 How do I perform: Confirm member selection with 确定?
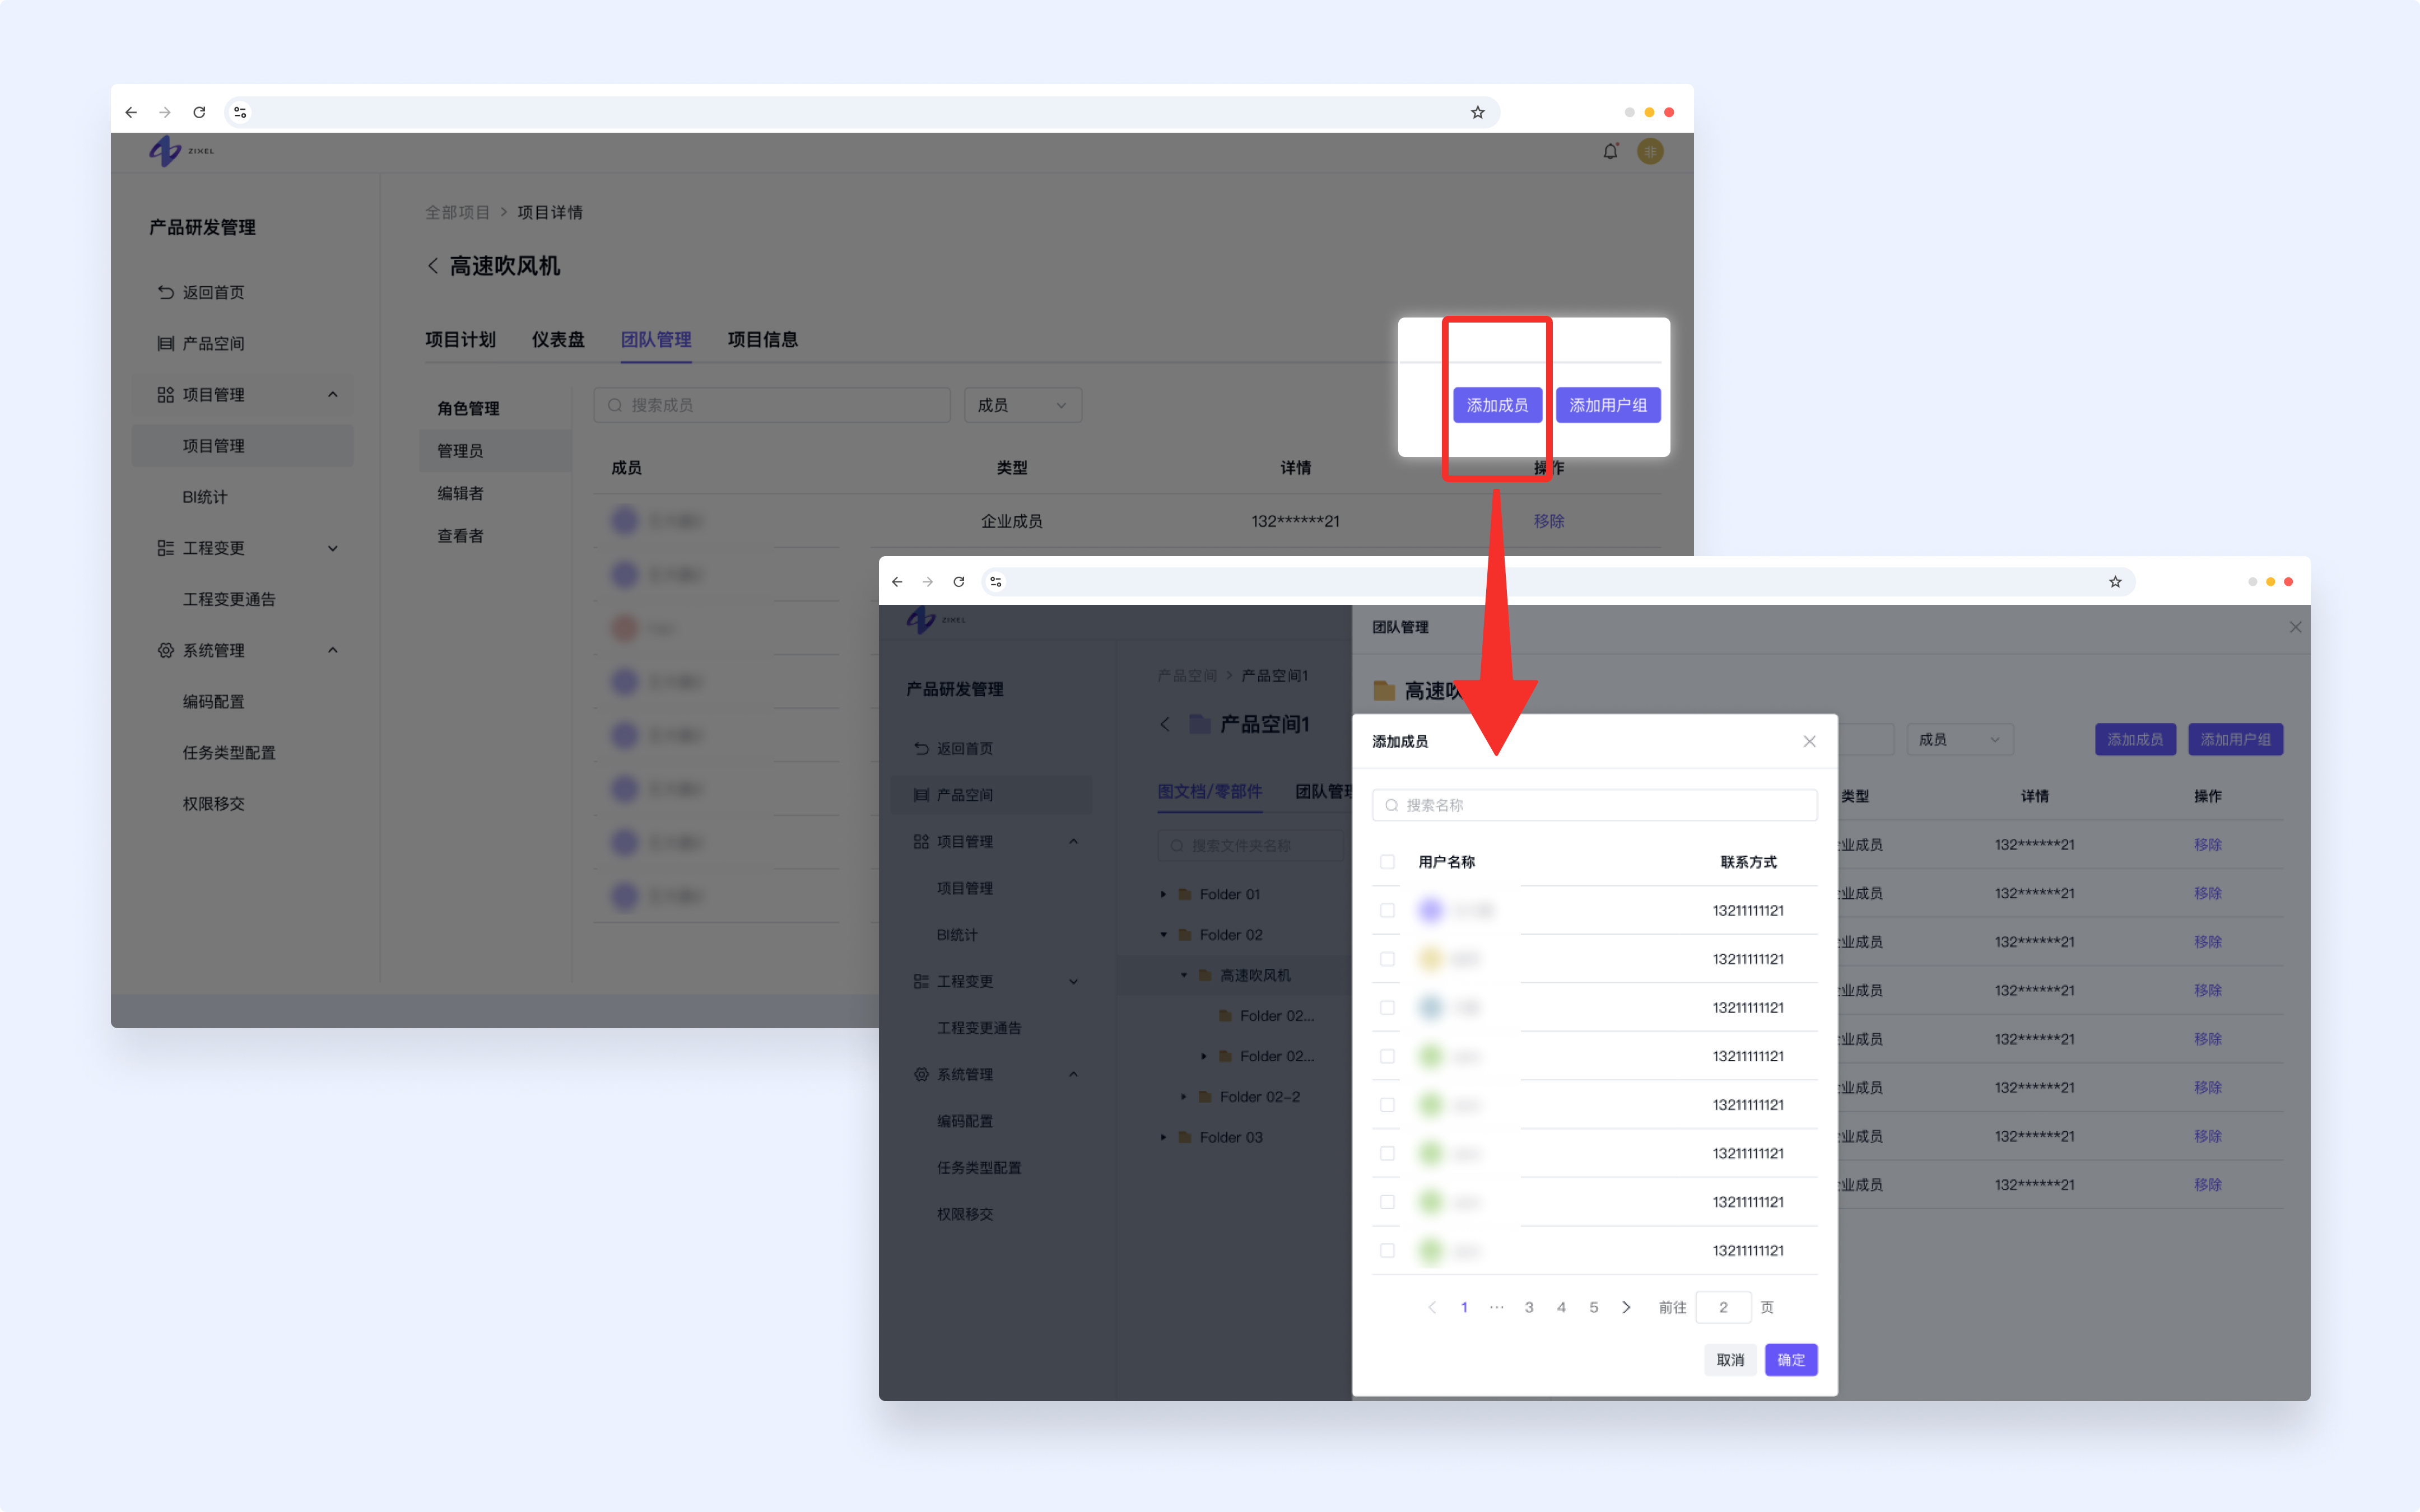(1791, 1360)
